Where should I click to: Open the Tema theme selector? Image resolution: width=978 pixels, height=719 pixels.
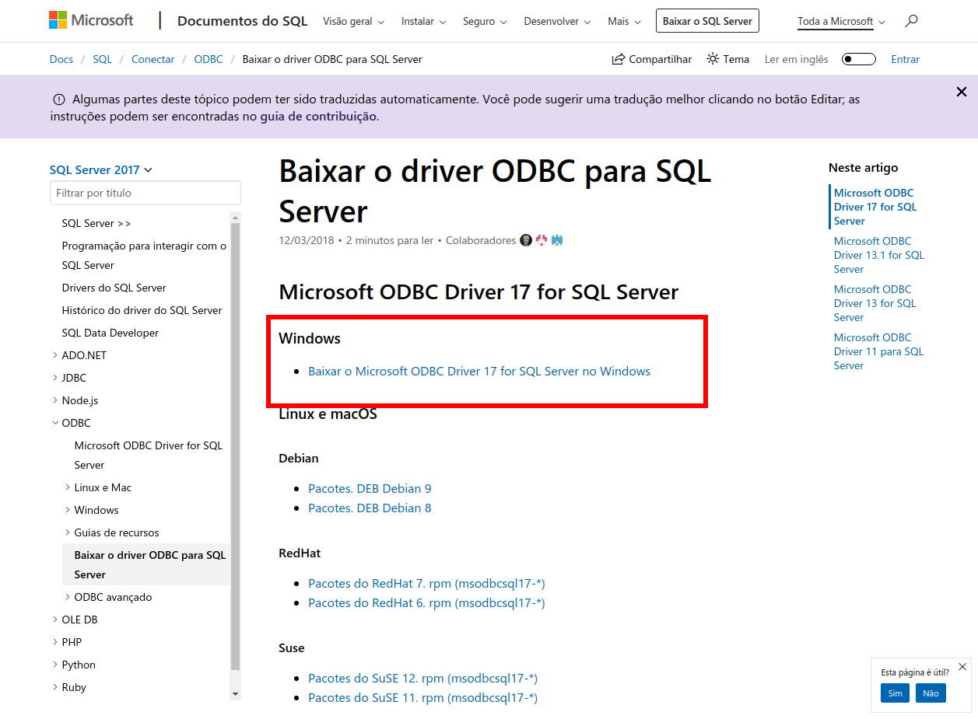pyautogui.click(x=727, y=59)
